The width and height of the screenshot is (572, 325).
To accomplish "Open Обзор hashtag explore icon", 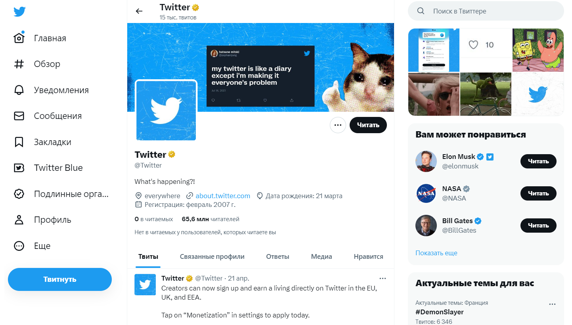I will [x=19, y=64].
